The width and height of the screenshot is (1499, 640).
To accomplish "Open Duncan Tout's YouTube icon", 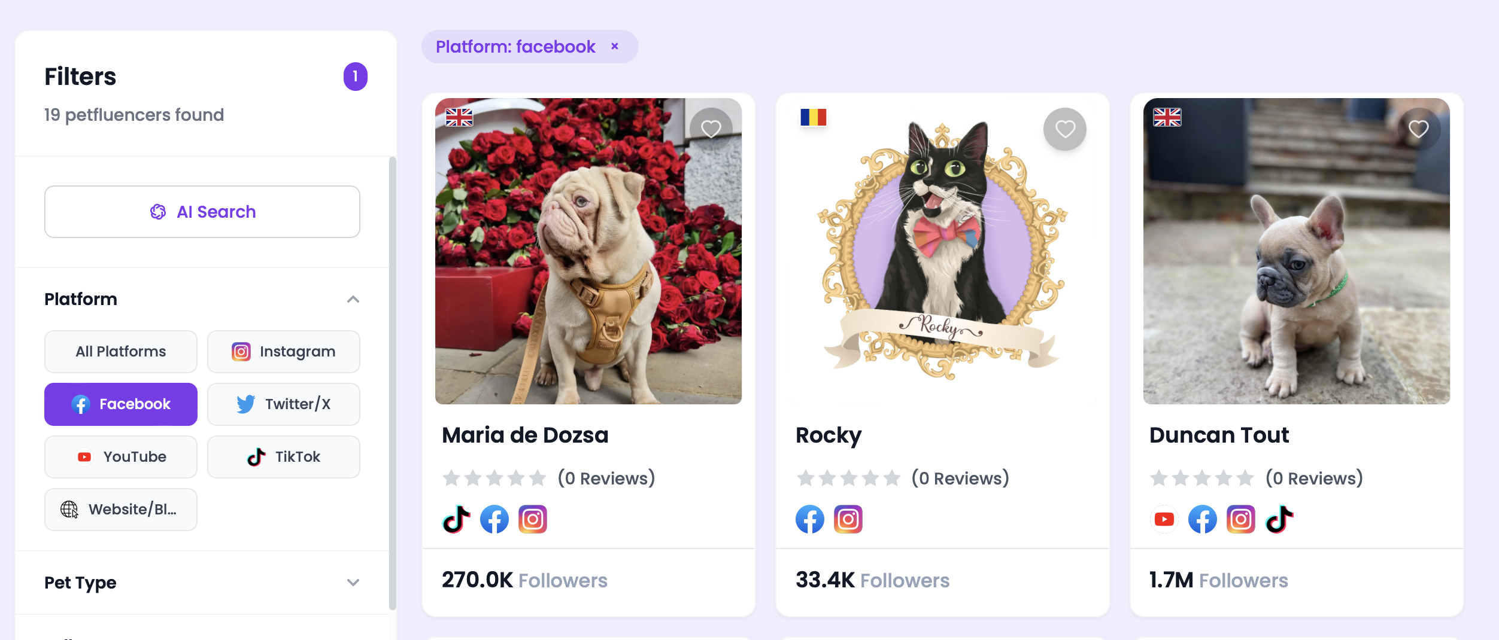I will [1164, 519].
